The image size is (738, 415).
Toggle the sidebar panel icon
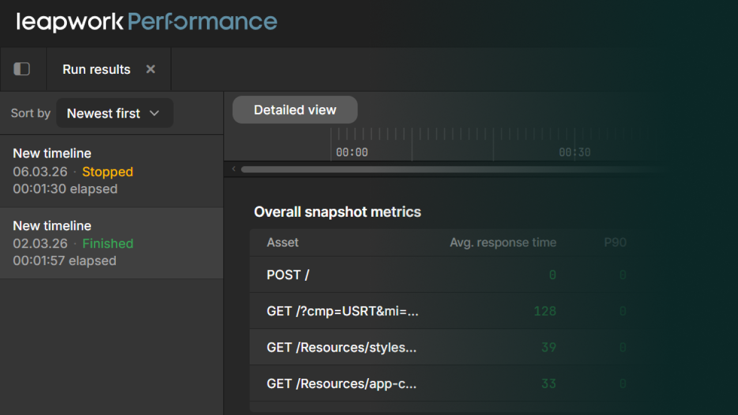point(22,69)
